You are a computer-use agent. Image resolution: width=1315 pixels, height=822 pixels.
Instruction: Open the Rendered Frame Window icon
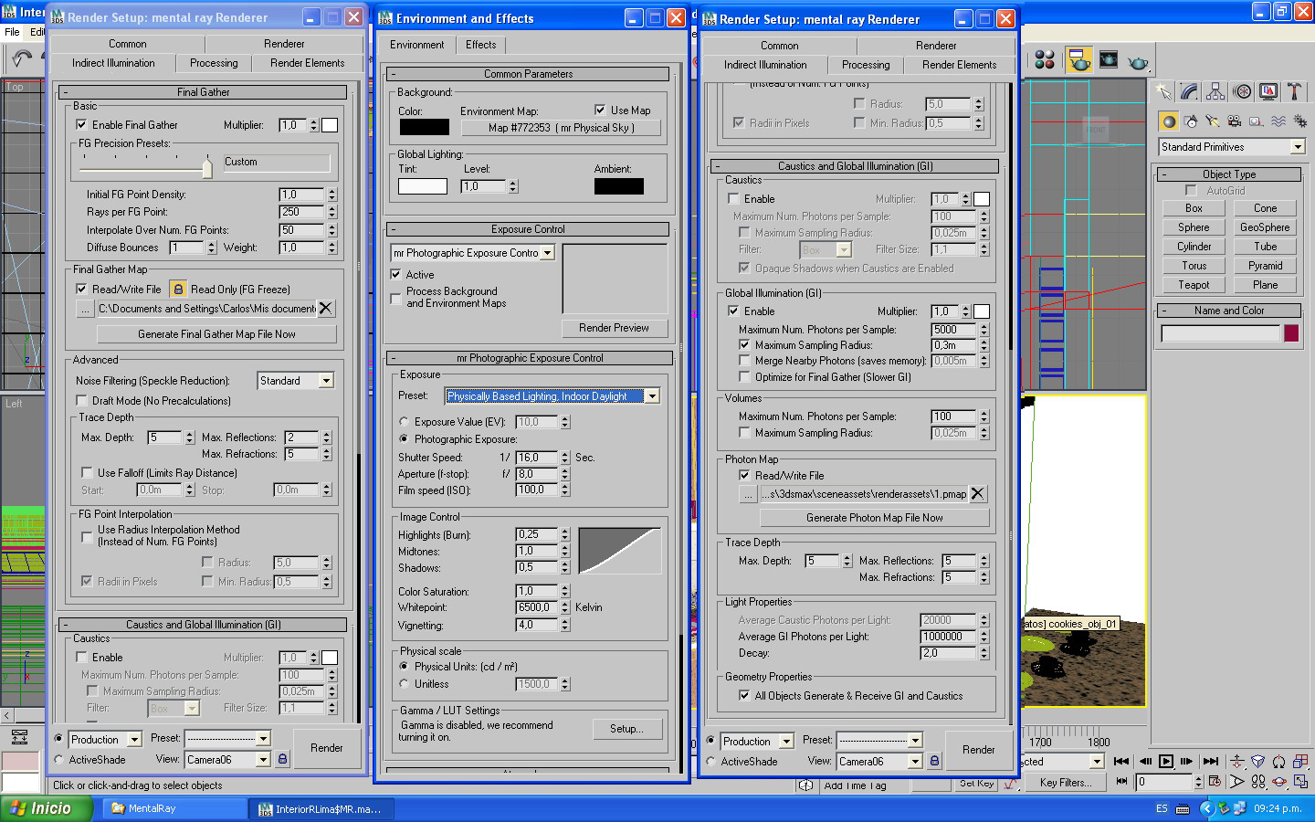point(1109,60)
